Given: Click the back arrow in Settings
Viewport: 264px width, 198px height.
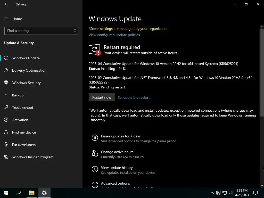Looking at the screenshot, I should pyautogui.click(x=6, y=4).
